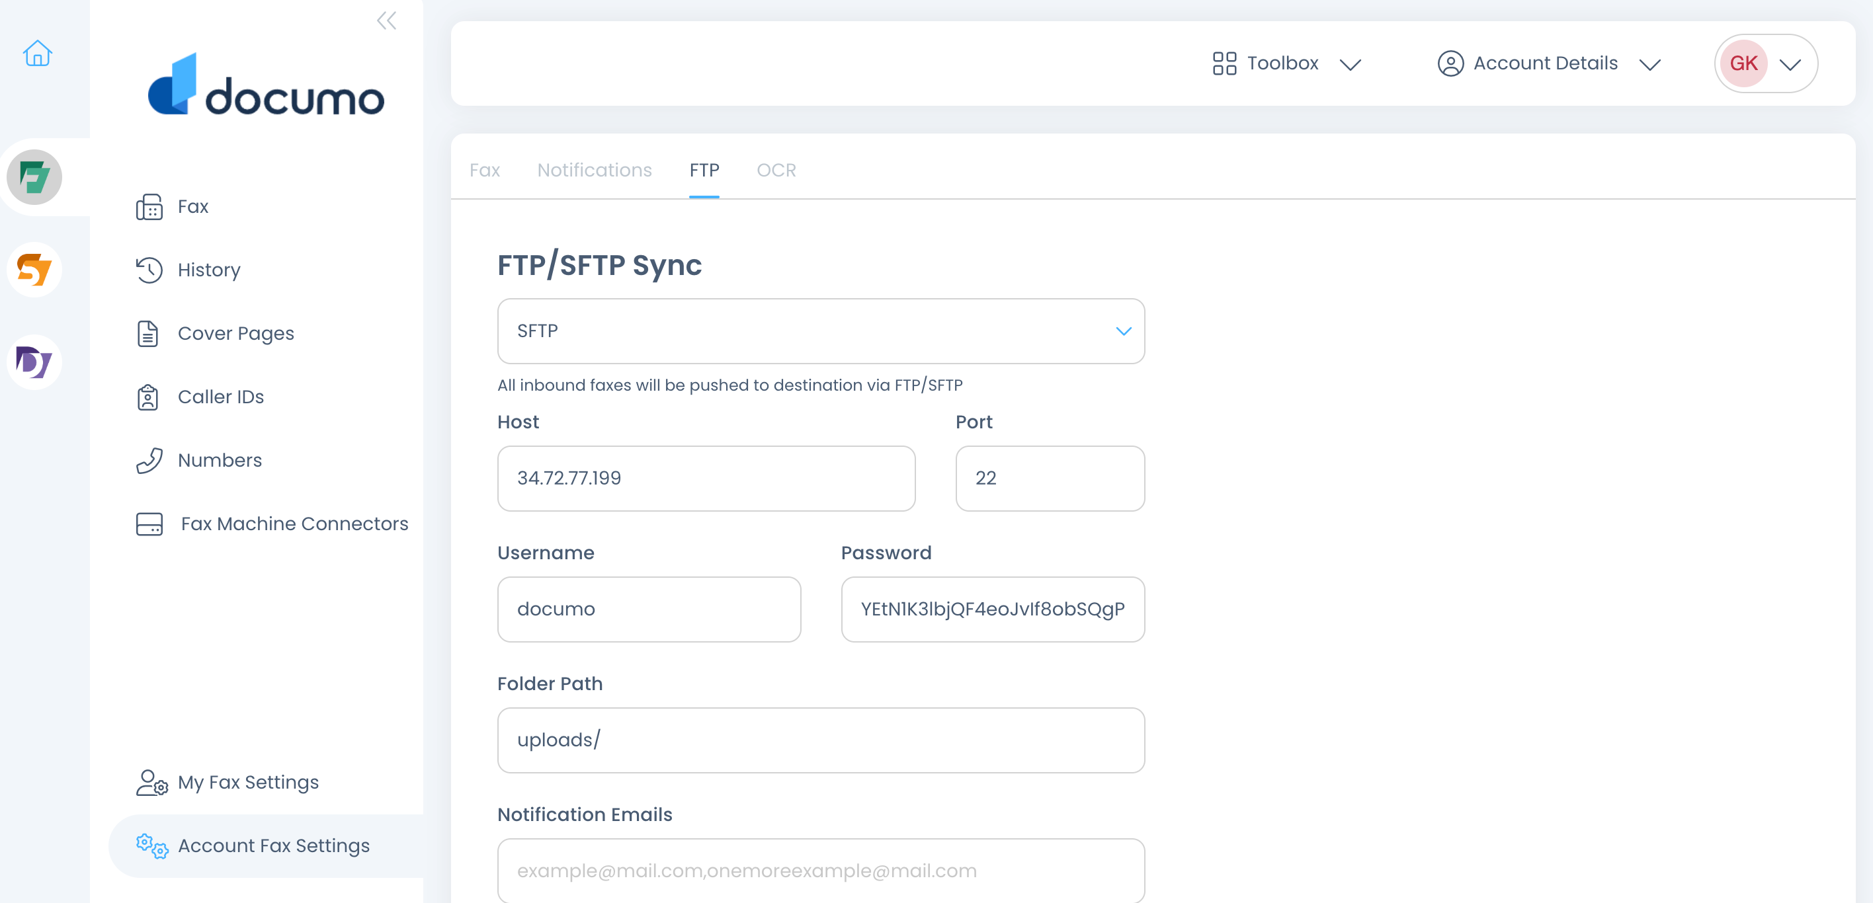Focus the Password field
The width and height of the screenshot is (1873, 903).
click(993, 609)
